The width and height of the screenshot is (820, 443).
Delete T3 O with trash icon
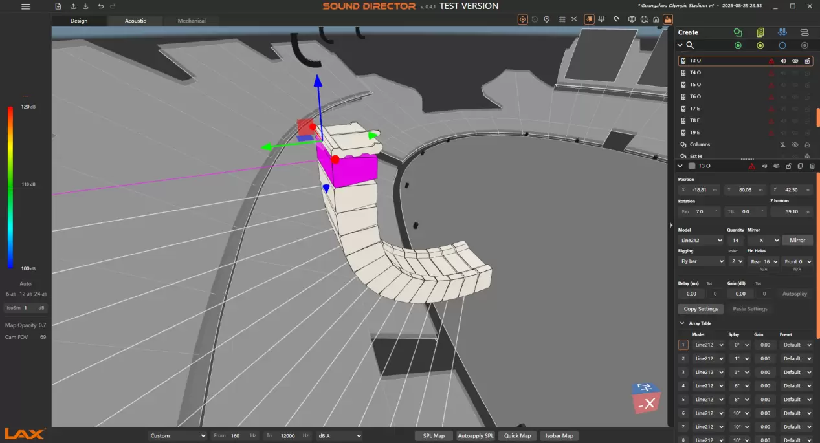812,166
